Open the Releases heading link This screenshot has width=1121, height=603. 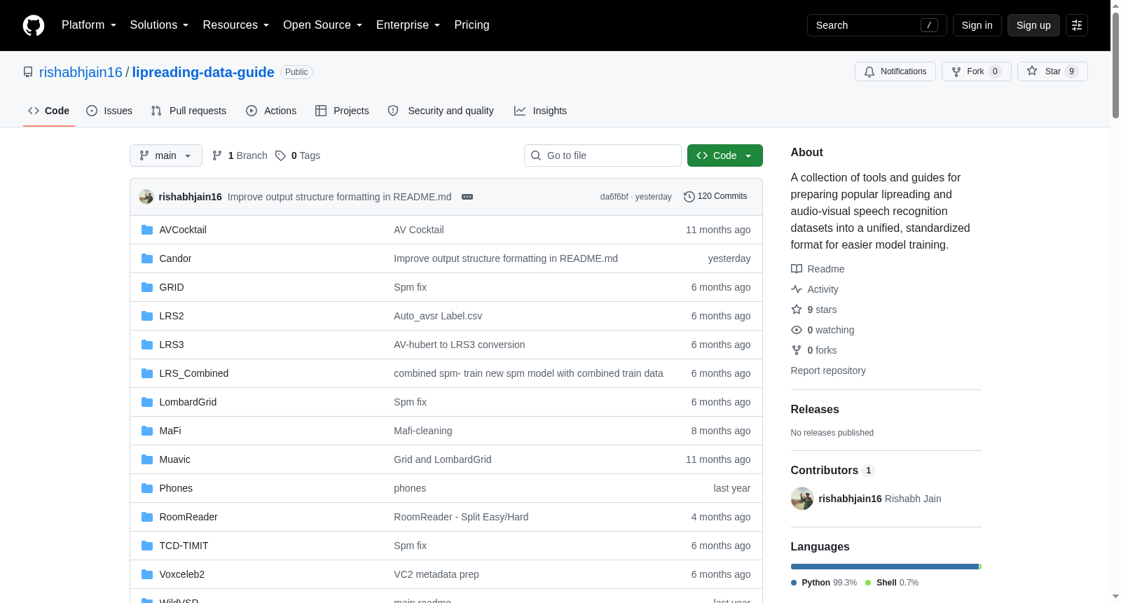pos(815,410)
